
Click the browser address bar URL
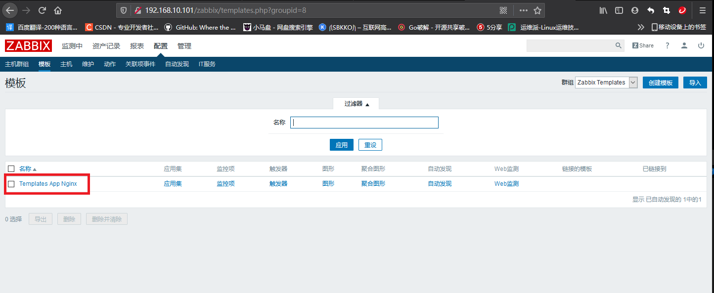pyautogui.click(x=225, y=10)
